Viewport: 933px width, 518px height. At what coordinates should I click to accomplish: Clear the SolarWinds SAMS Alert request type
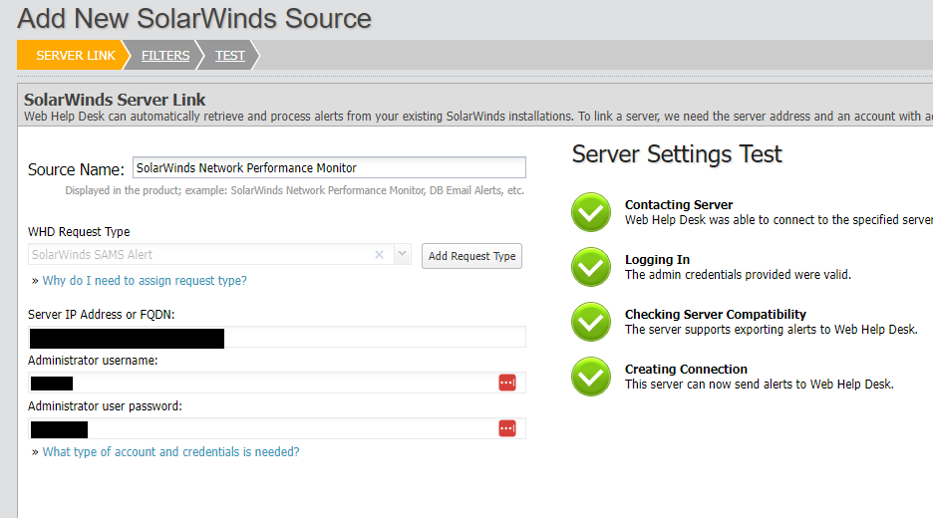(379, 255)
